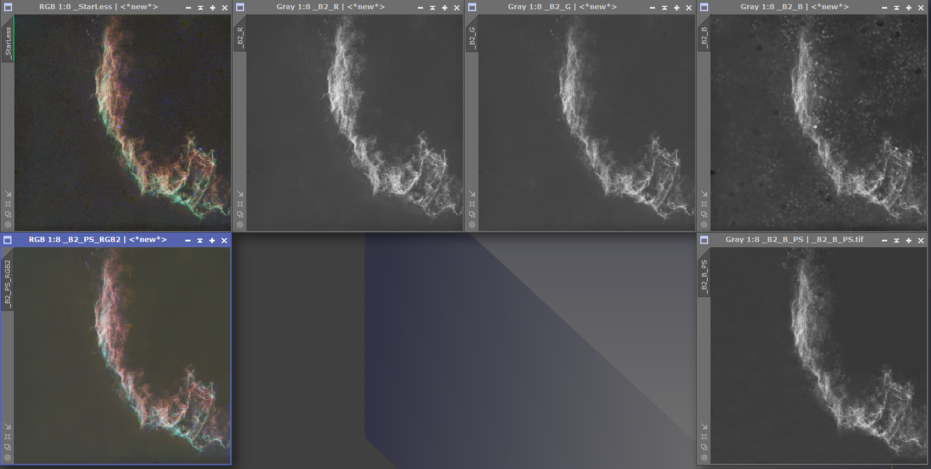This screenshot has height=469, width=931.
Task: Toggle the auto-stretch circle on _B2_PS_RGB2 window
Action: pos(7,458)
